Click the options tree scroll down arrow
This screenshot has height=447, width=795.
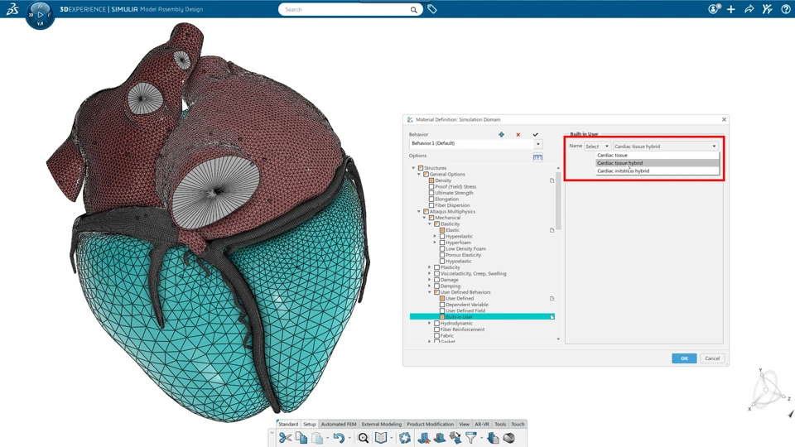(558, 339)
